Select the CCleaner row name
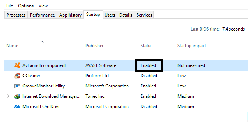The height and width of the screenshot is (136, 250). click(x=31, y=76)
